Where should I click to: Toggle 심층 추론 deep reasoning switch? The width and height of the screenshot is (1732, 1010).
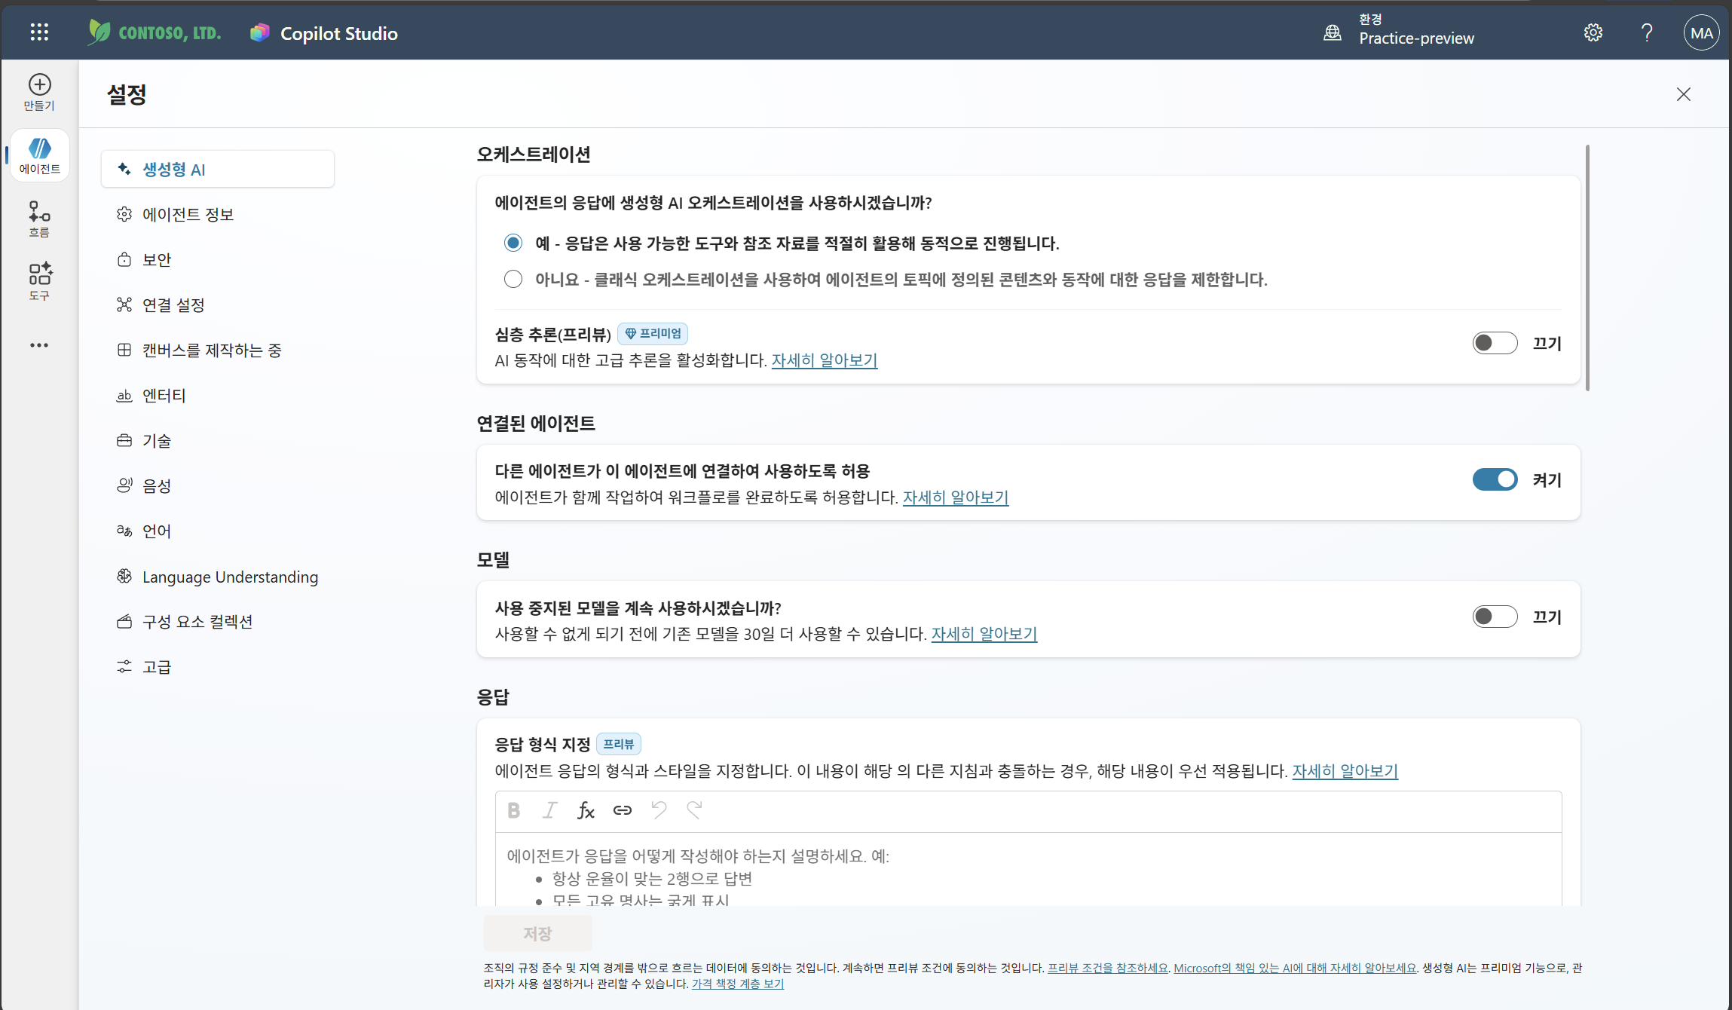[x=1495, y=343]
